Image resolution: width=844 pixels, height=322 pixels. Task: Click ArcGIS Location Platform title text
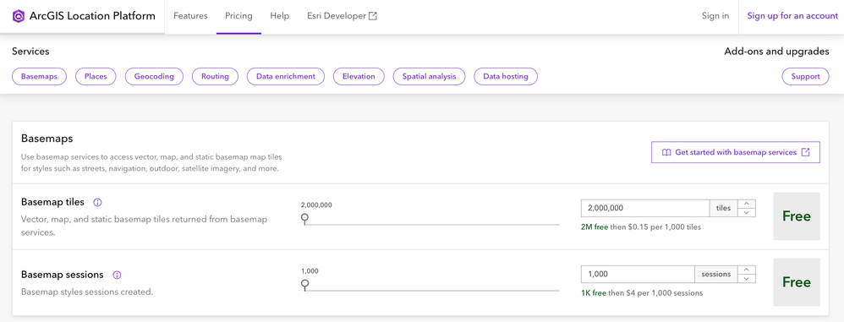pos(92,16)
